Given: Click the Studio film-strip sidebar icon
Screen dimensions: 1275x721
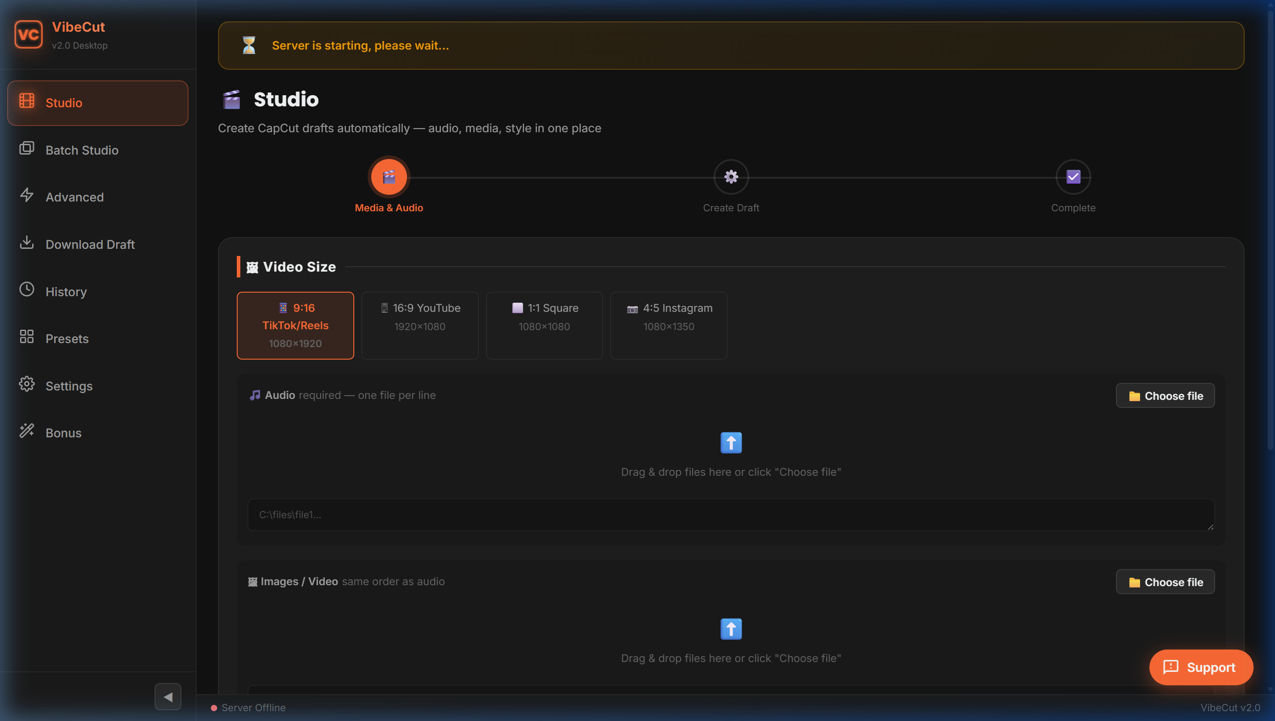Looking at the screenshot, I should [27, 101].
